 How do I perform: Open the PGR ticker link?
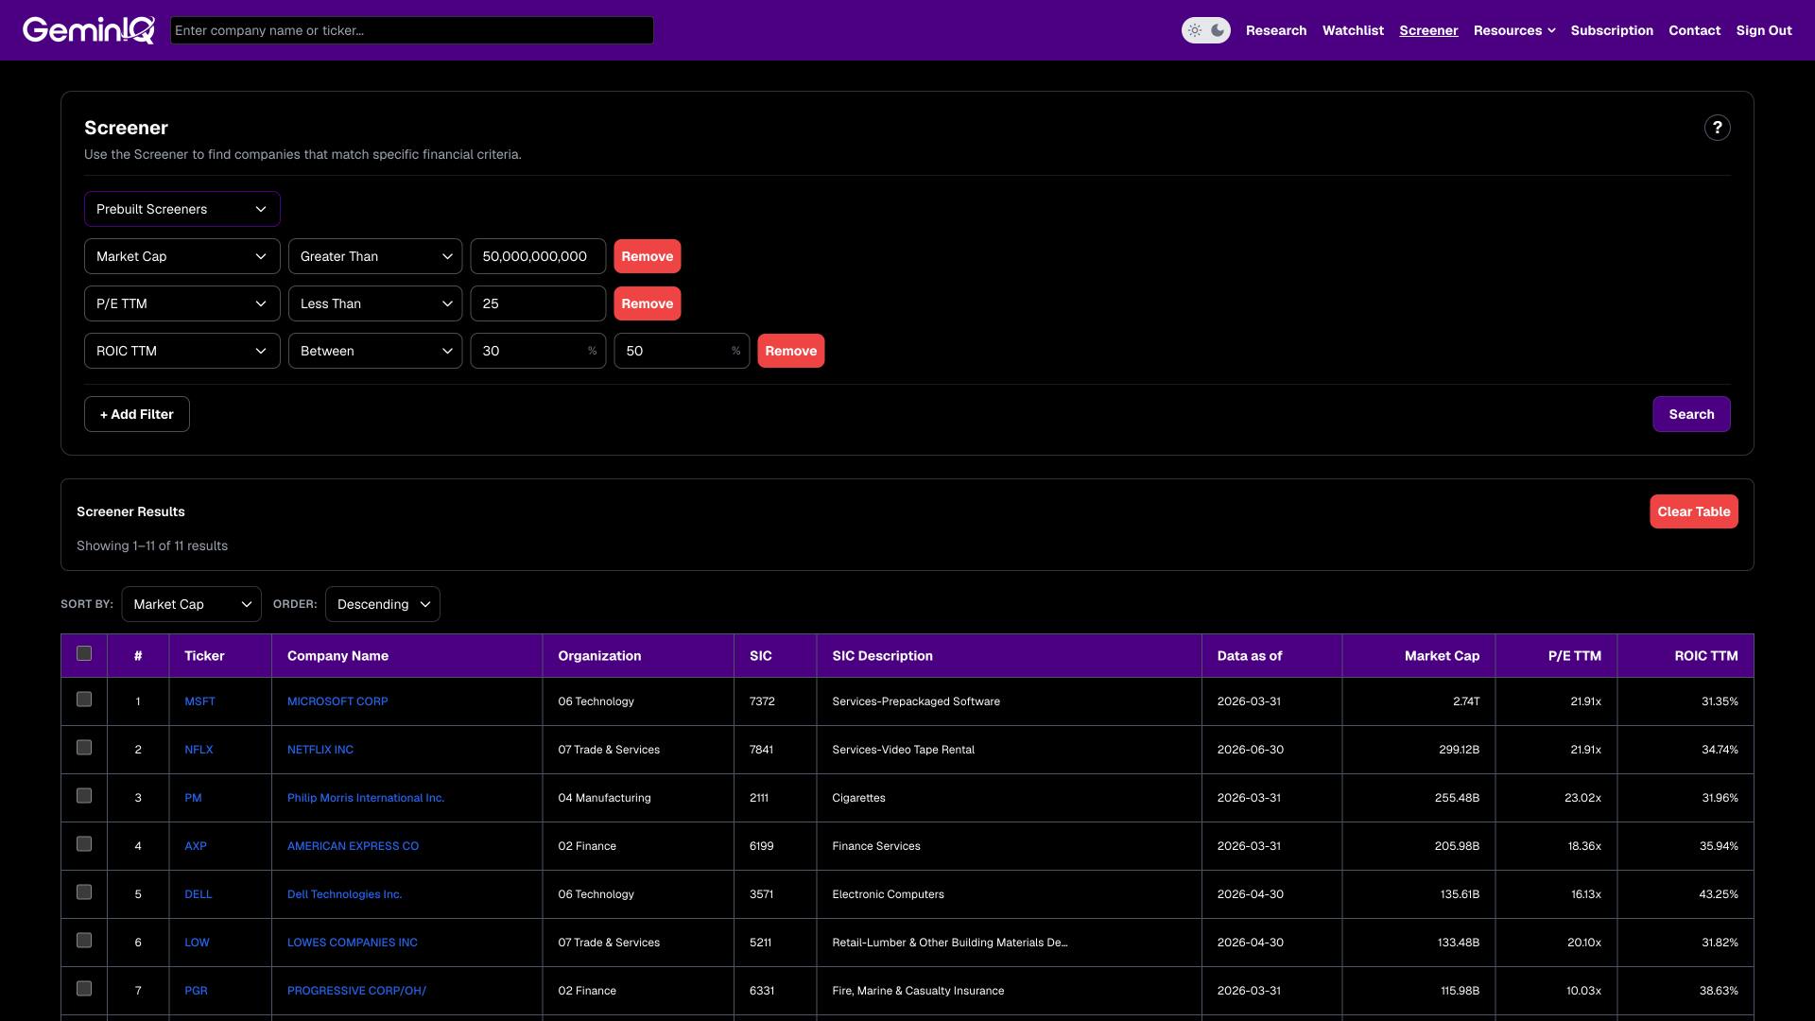pyautogui.click(x=196, y=991)
